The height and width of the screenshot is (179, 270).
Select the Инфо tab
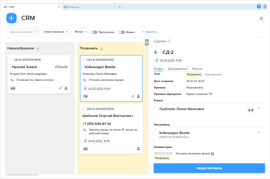click(x=159, y=69)
